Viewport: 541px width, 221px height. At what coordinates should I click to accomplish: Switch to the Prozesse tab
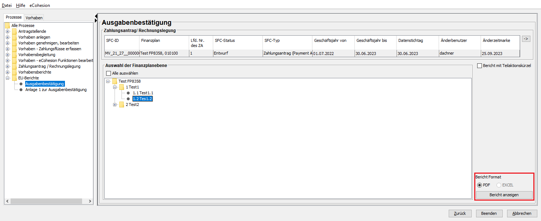(13, 17)
